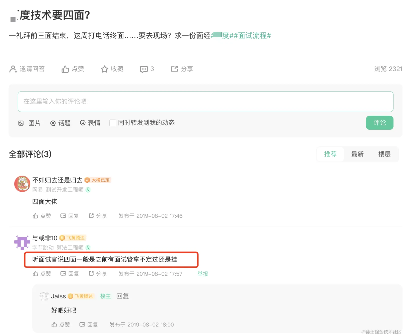Switch to the 最新 comments tab
Screen dimensions: 403x336
pos(357,154)
